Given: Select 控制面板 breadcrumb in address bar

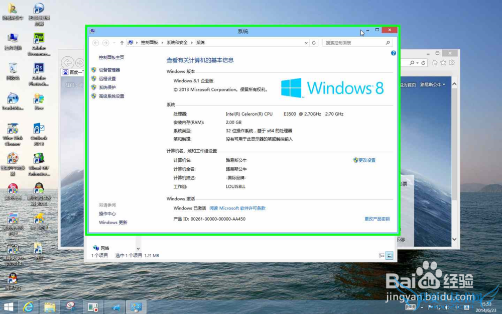Looking at the screenshot, I should click(x=150, y=43).
